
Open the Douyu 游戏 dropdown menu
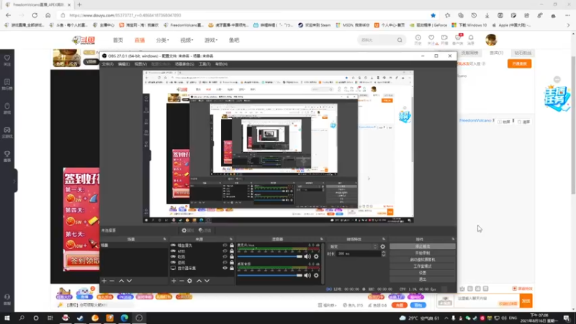(x=211, y=40)
